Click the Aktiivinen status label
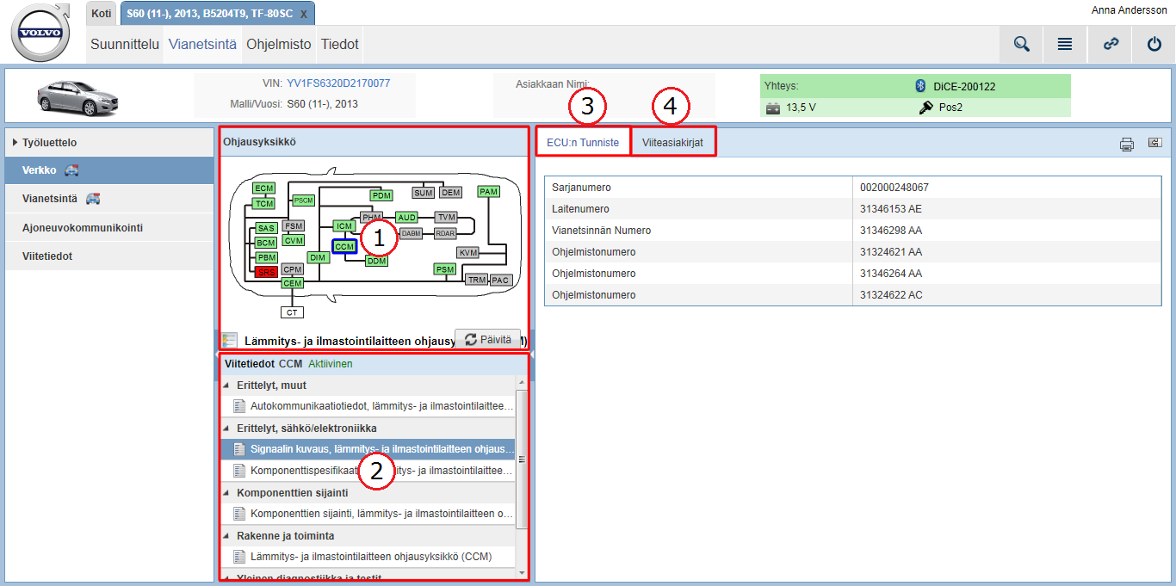 tap(331, 364)
